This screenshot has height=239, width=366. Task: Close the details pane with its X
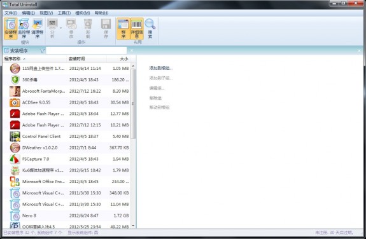pos(359,51)
